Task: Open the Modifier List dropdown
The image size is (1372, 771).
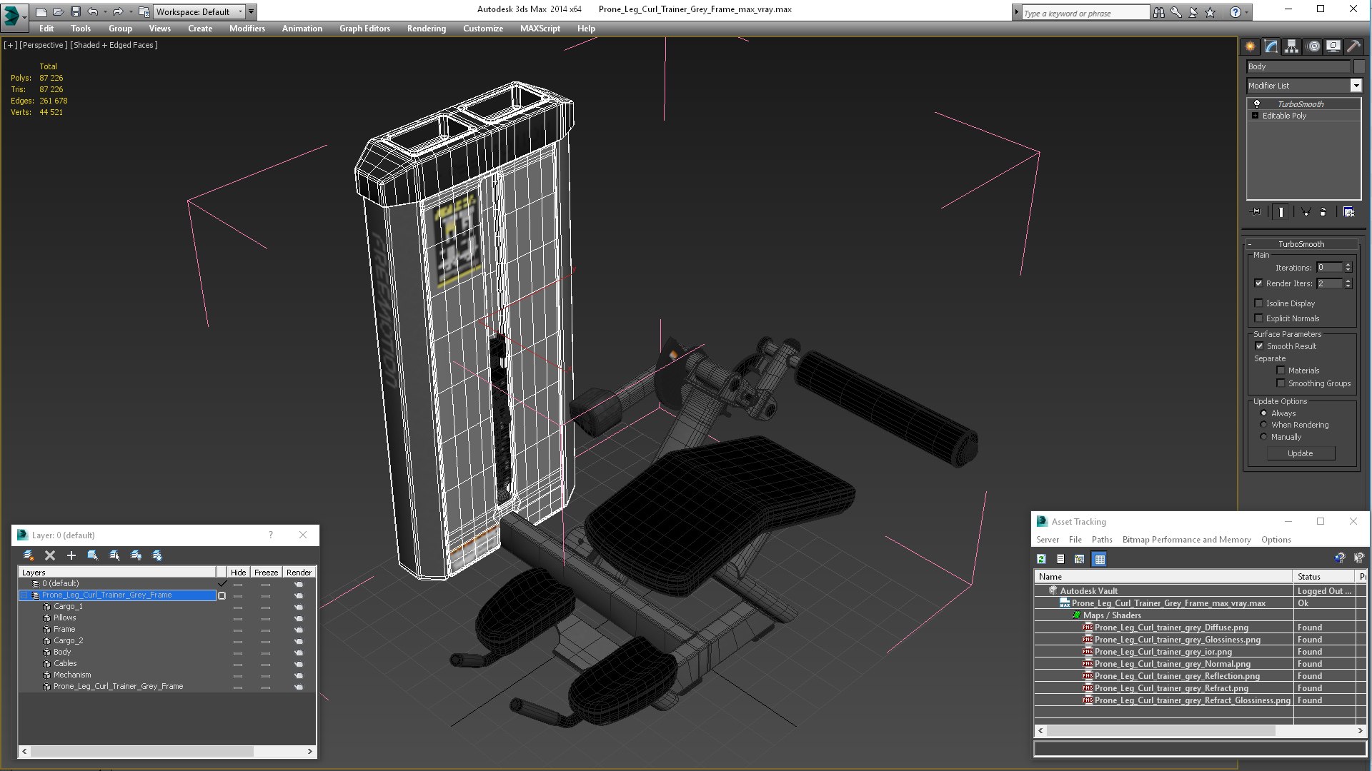Action: tap(1356, 86)
